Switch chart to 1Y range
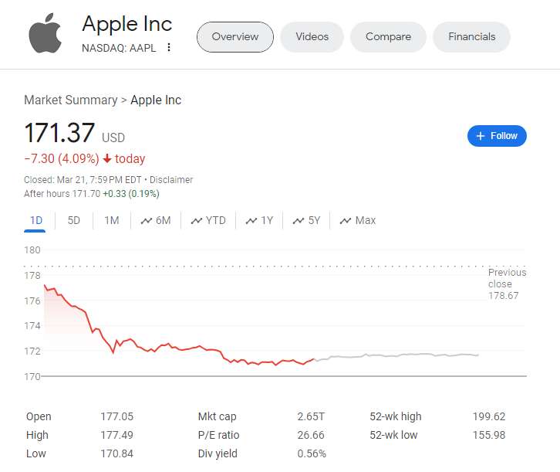The height and width of the screenshot is (472, 560). tap(260, 220)
